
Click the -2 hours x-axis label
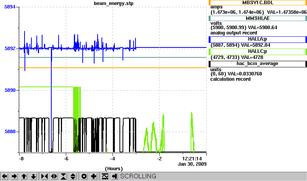click(159, 158)
